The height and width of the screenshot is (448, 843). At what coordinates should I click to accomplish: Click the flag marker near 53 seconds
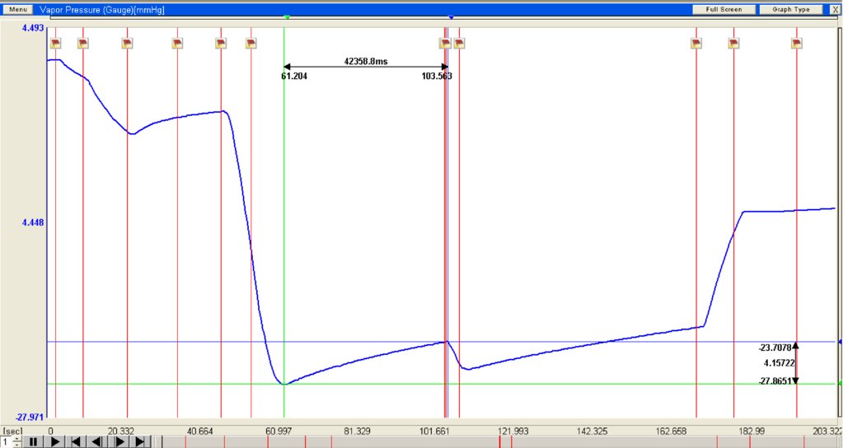251,44
